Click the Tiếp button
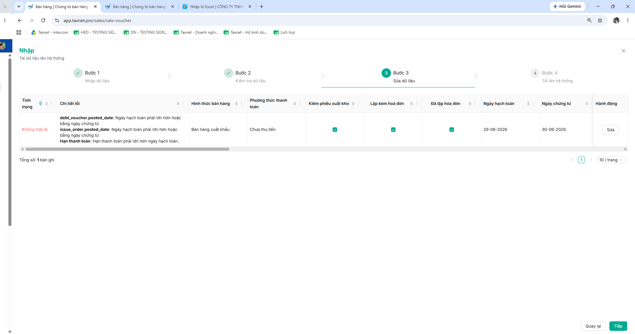This screenshot has width=635, height=334. coord(618,326)
